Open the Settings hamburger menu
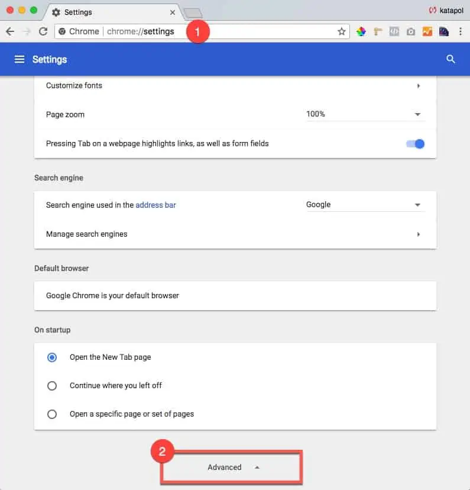Screen dimensions: 470x490 [x=20, y=59]
